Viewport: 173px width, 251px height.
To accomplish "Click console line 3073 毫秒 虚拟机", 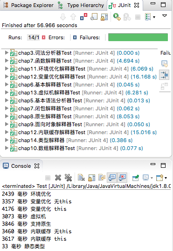I will (x=24, y=216).
